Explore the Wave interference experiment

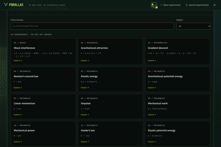(x=18, y=60)
